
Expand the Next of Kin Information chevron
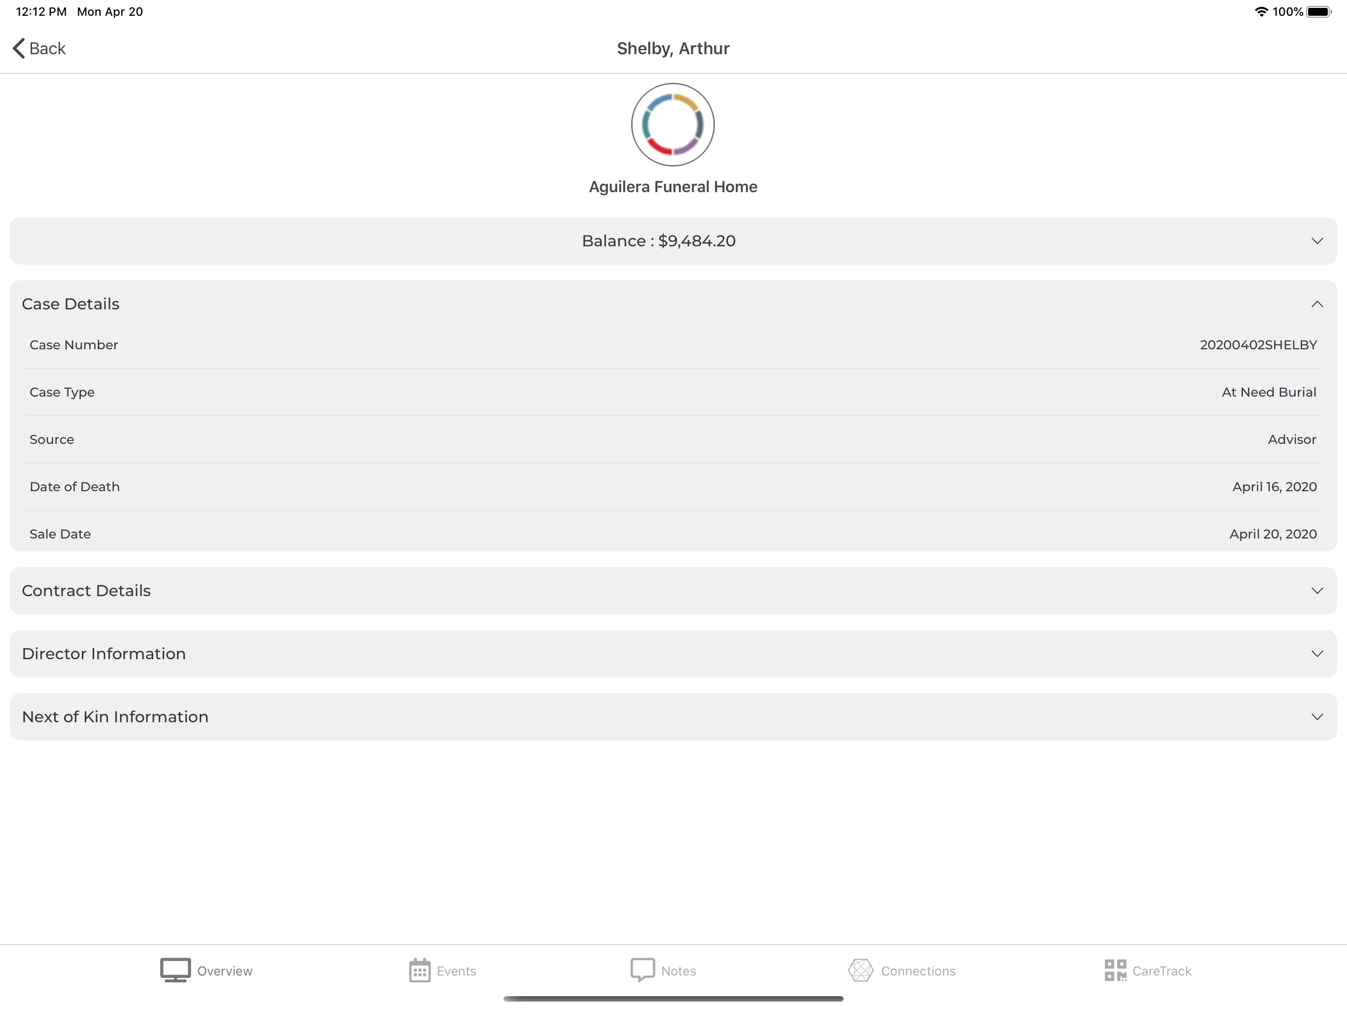pyautogui.click(x=1317, y=717)
